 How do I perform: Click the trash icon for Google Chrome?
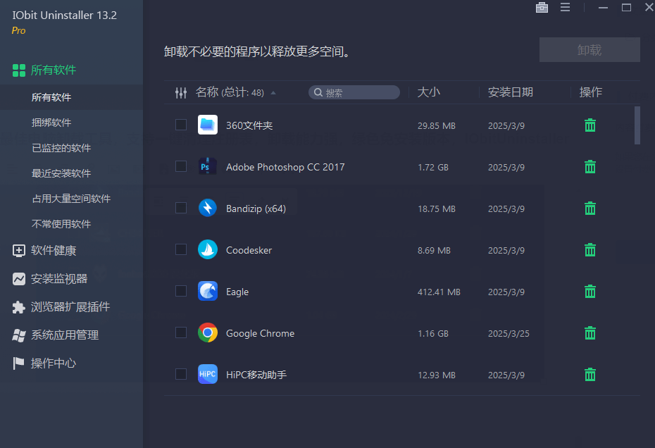point(589,332)
